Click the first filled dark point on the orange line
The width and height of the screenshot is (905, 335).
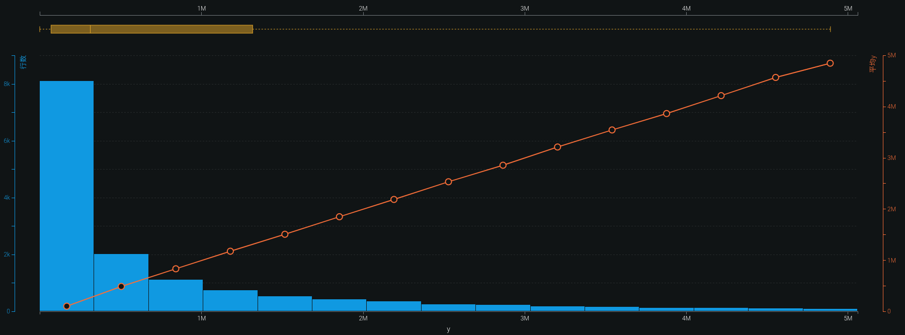tap(67, 306)
